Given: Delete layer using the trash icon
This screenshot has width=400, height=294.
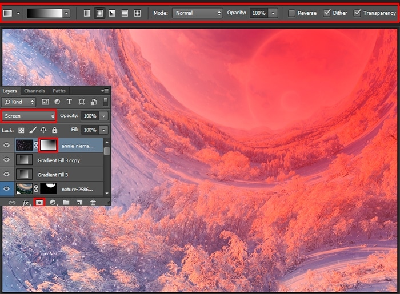Looking at the screenshot, I should [93, 202].
